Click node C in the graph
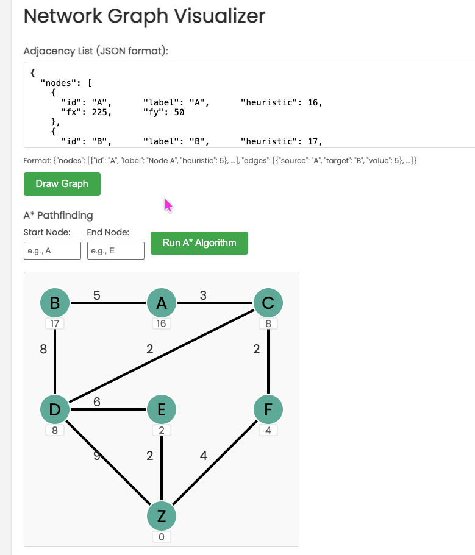This screenshot has height=555, width=475. (x=268, y=303)
